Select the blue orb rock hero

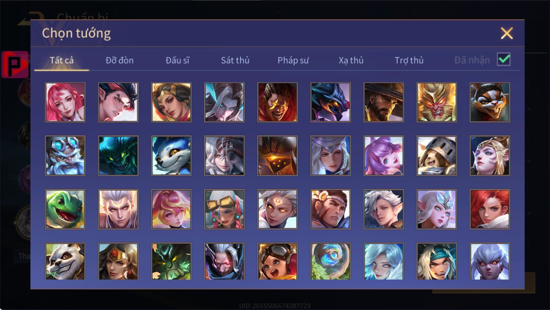330,262
